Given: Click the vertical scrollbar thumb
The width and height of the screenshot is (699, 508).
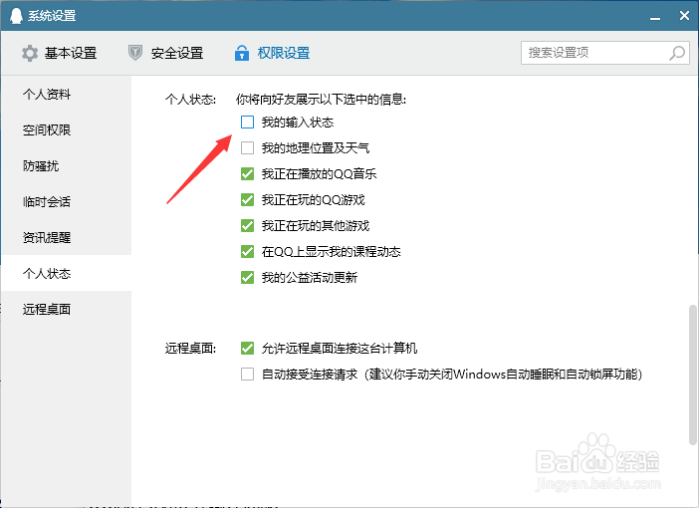Looking at the screenshot, I should (692, 375).
